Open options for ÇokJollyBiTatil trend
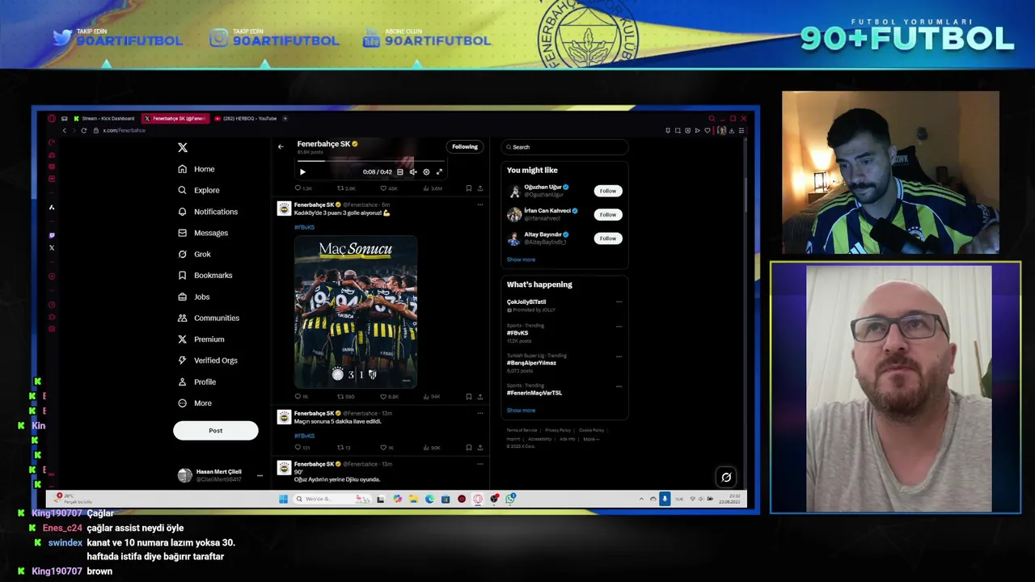 (x=619, y=302)
